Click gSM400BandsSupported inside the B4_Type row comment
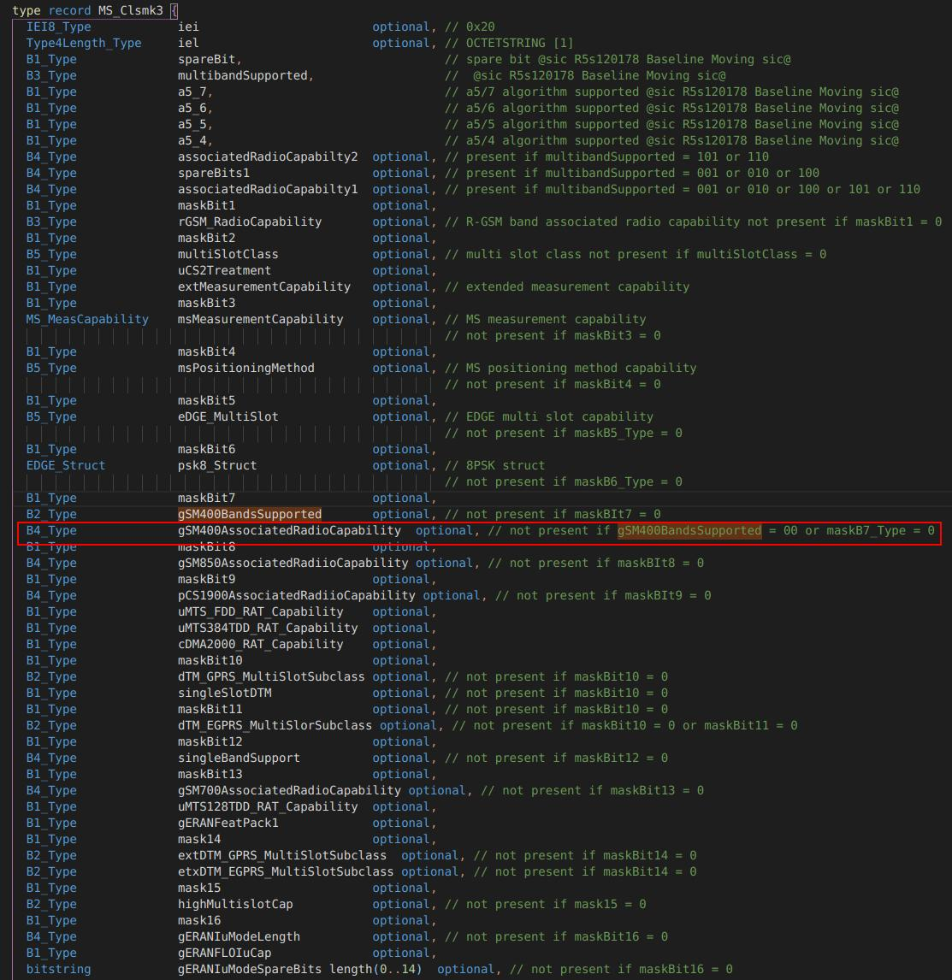This screenshot has height=980, width=952. coord(689,531)
